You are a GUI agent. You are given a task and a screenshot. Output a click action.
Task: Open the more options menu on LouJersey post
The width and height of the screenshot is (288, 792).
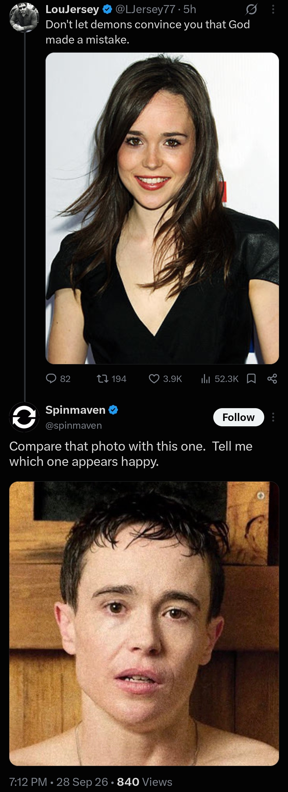pos(273,10)
